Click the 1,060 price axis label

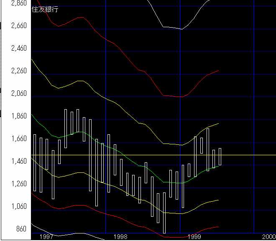coord(18,206)
